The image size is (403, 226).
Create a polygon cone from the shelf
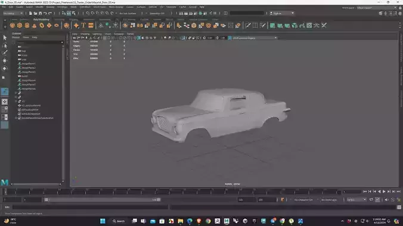(34, 26)
